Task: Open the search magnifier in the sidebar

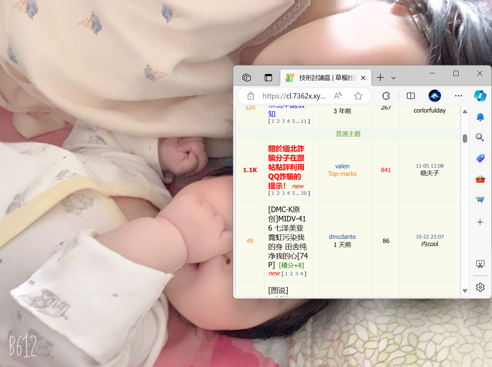Action: pyautogui.click(x=480, y=138)
